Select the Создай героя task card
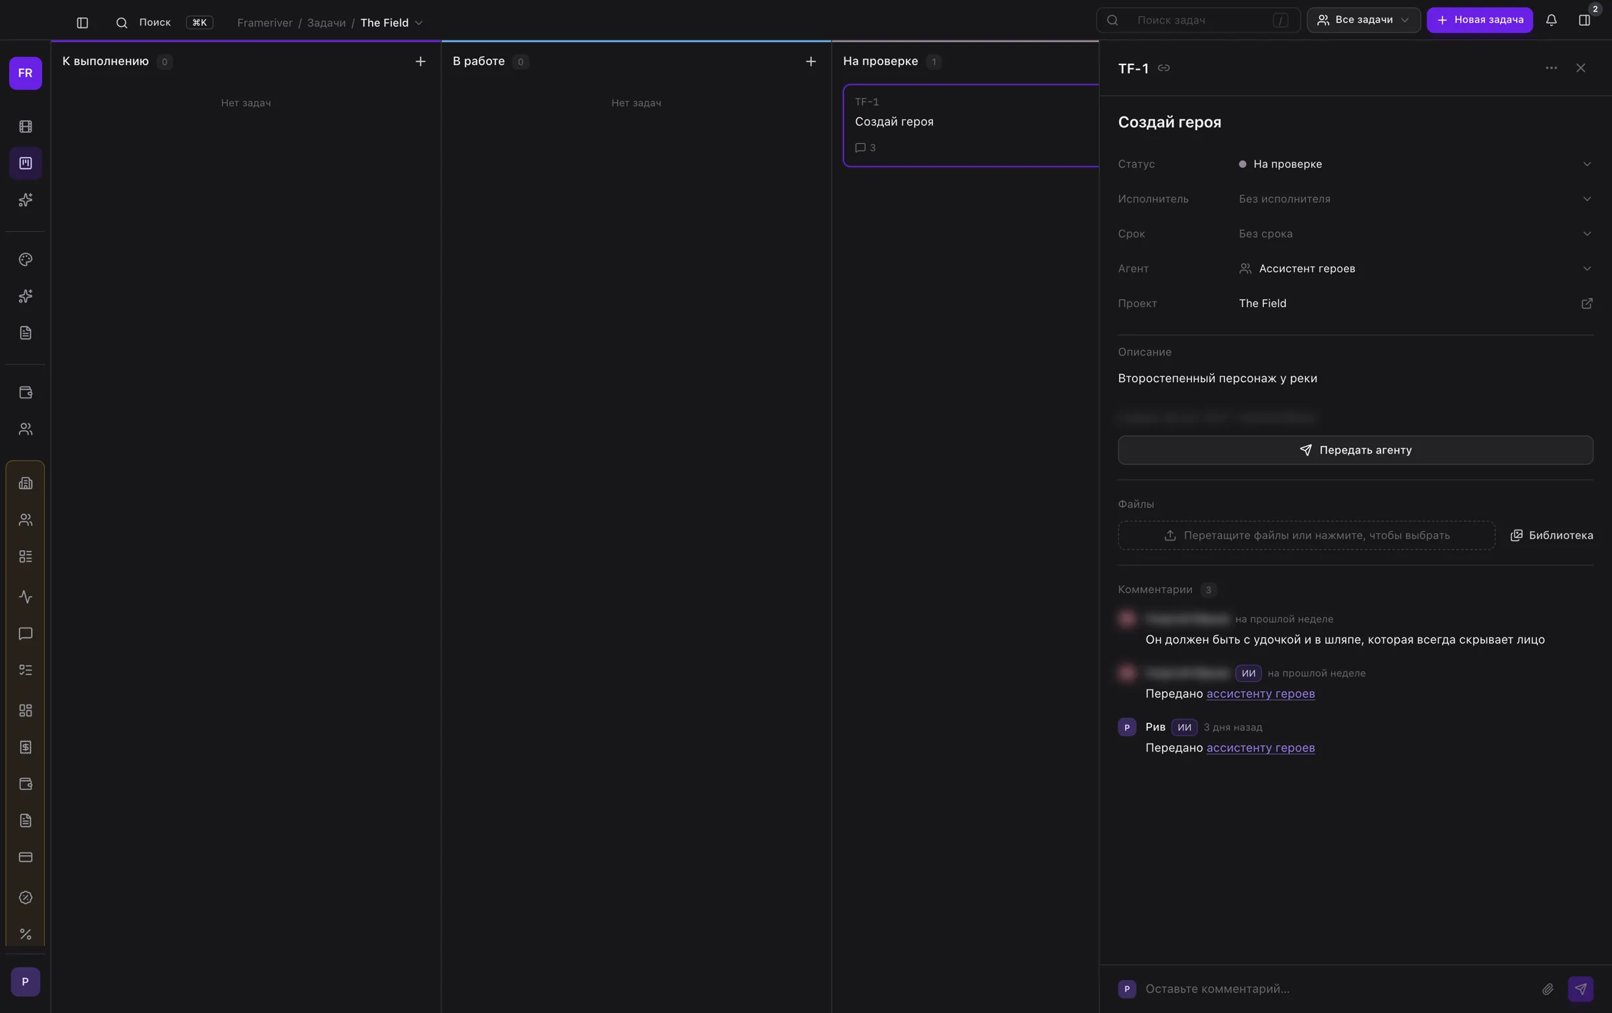 pyautogui.click(x=971, y=125)
